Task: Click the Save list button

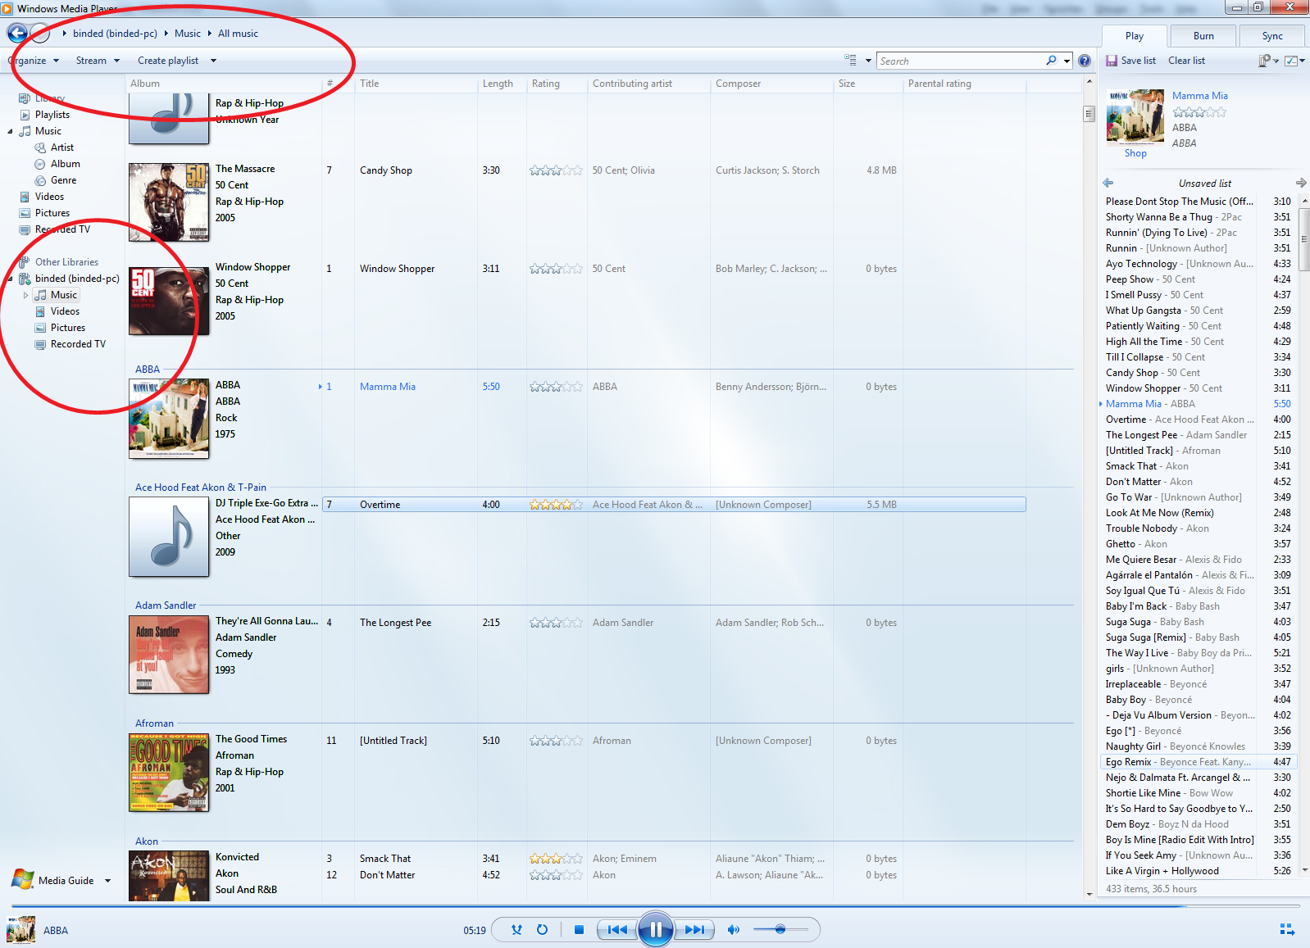Action: 1130,61
